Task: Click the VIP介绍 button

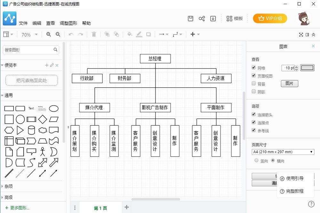Action: point(270,19)
